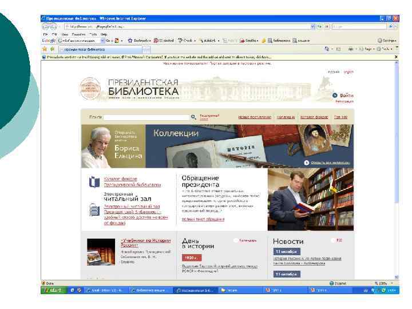
Task: Click the Bookmarks star in Google toolbar
Action: click(x=130, y=41)
